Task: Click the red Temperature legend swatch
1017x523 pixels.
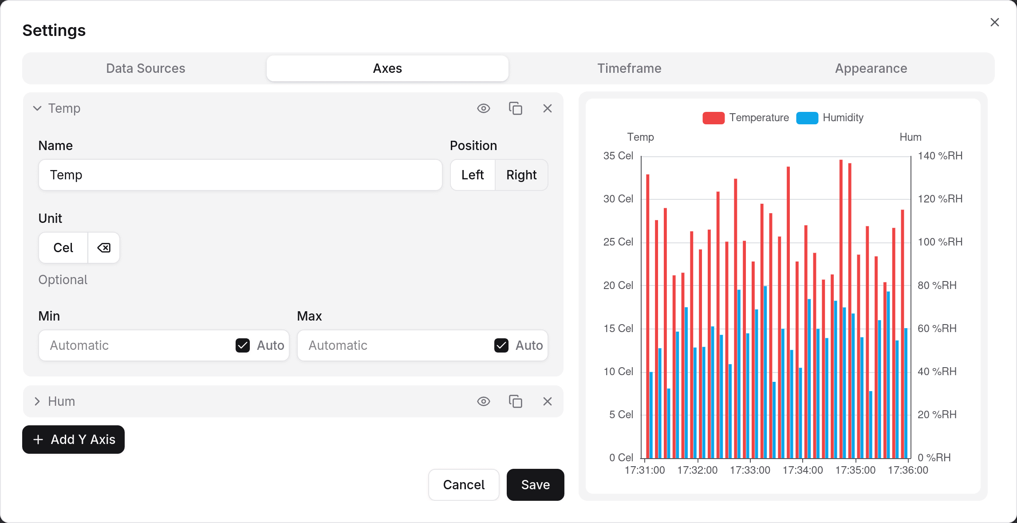Action: click(713, 118)
